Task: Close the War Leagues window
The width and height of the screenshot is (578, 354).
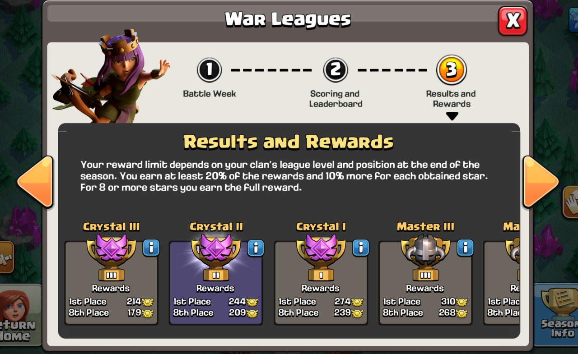Action: 513,21
